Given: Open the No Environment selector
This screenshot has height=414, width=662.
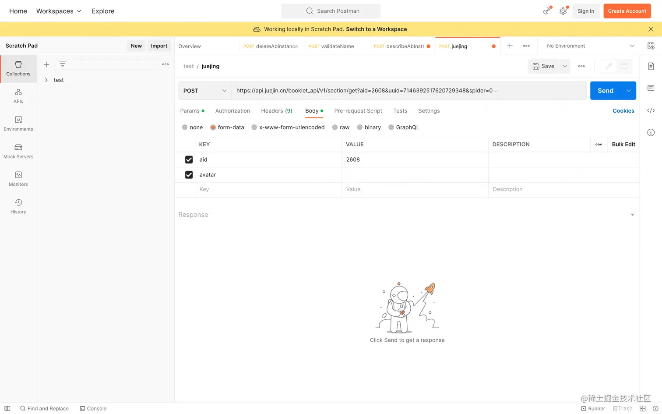Looking at the screenshot, I should [x=590, y=46].
